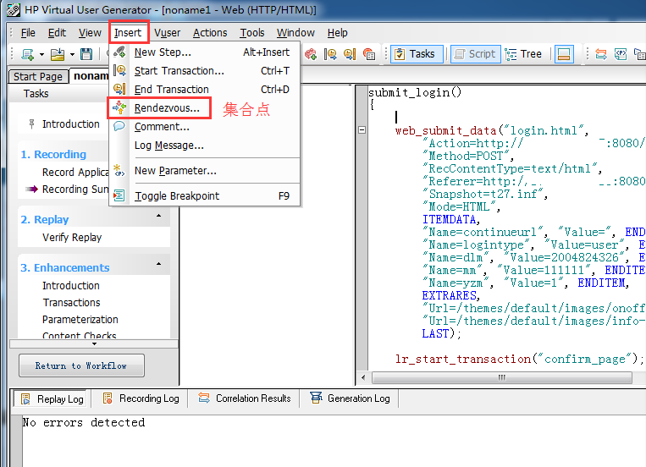This screenshot has height=467, width=646.
Task: Click the End Transaction menu icon
Action: pyautogui.click(x=119, y=89)
